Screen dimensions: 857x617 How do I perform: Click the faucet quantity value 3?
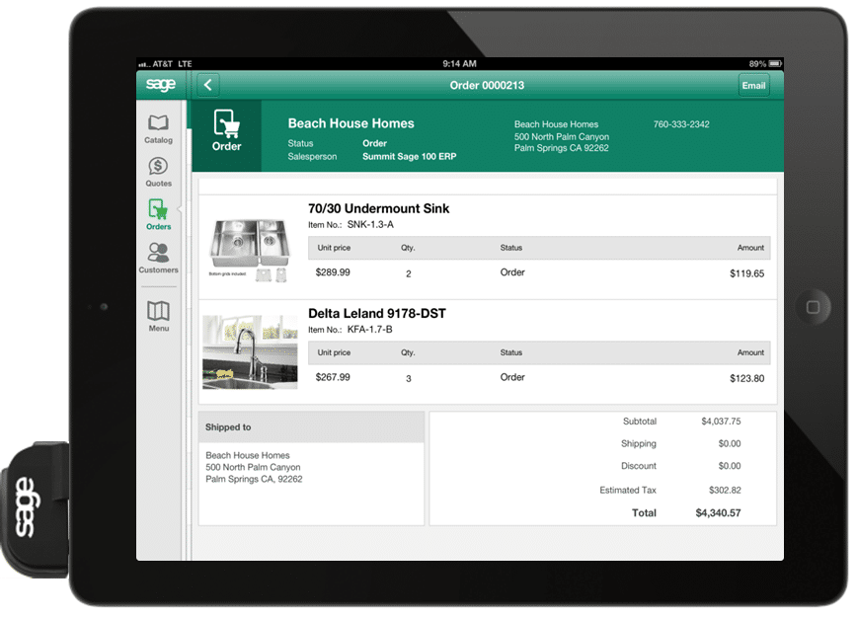(409, 379)
